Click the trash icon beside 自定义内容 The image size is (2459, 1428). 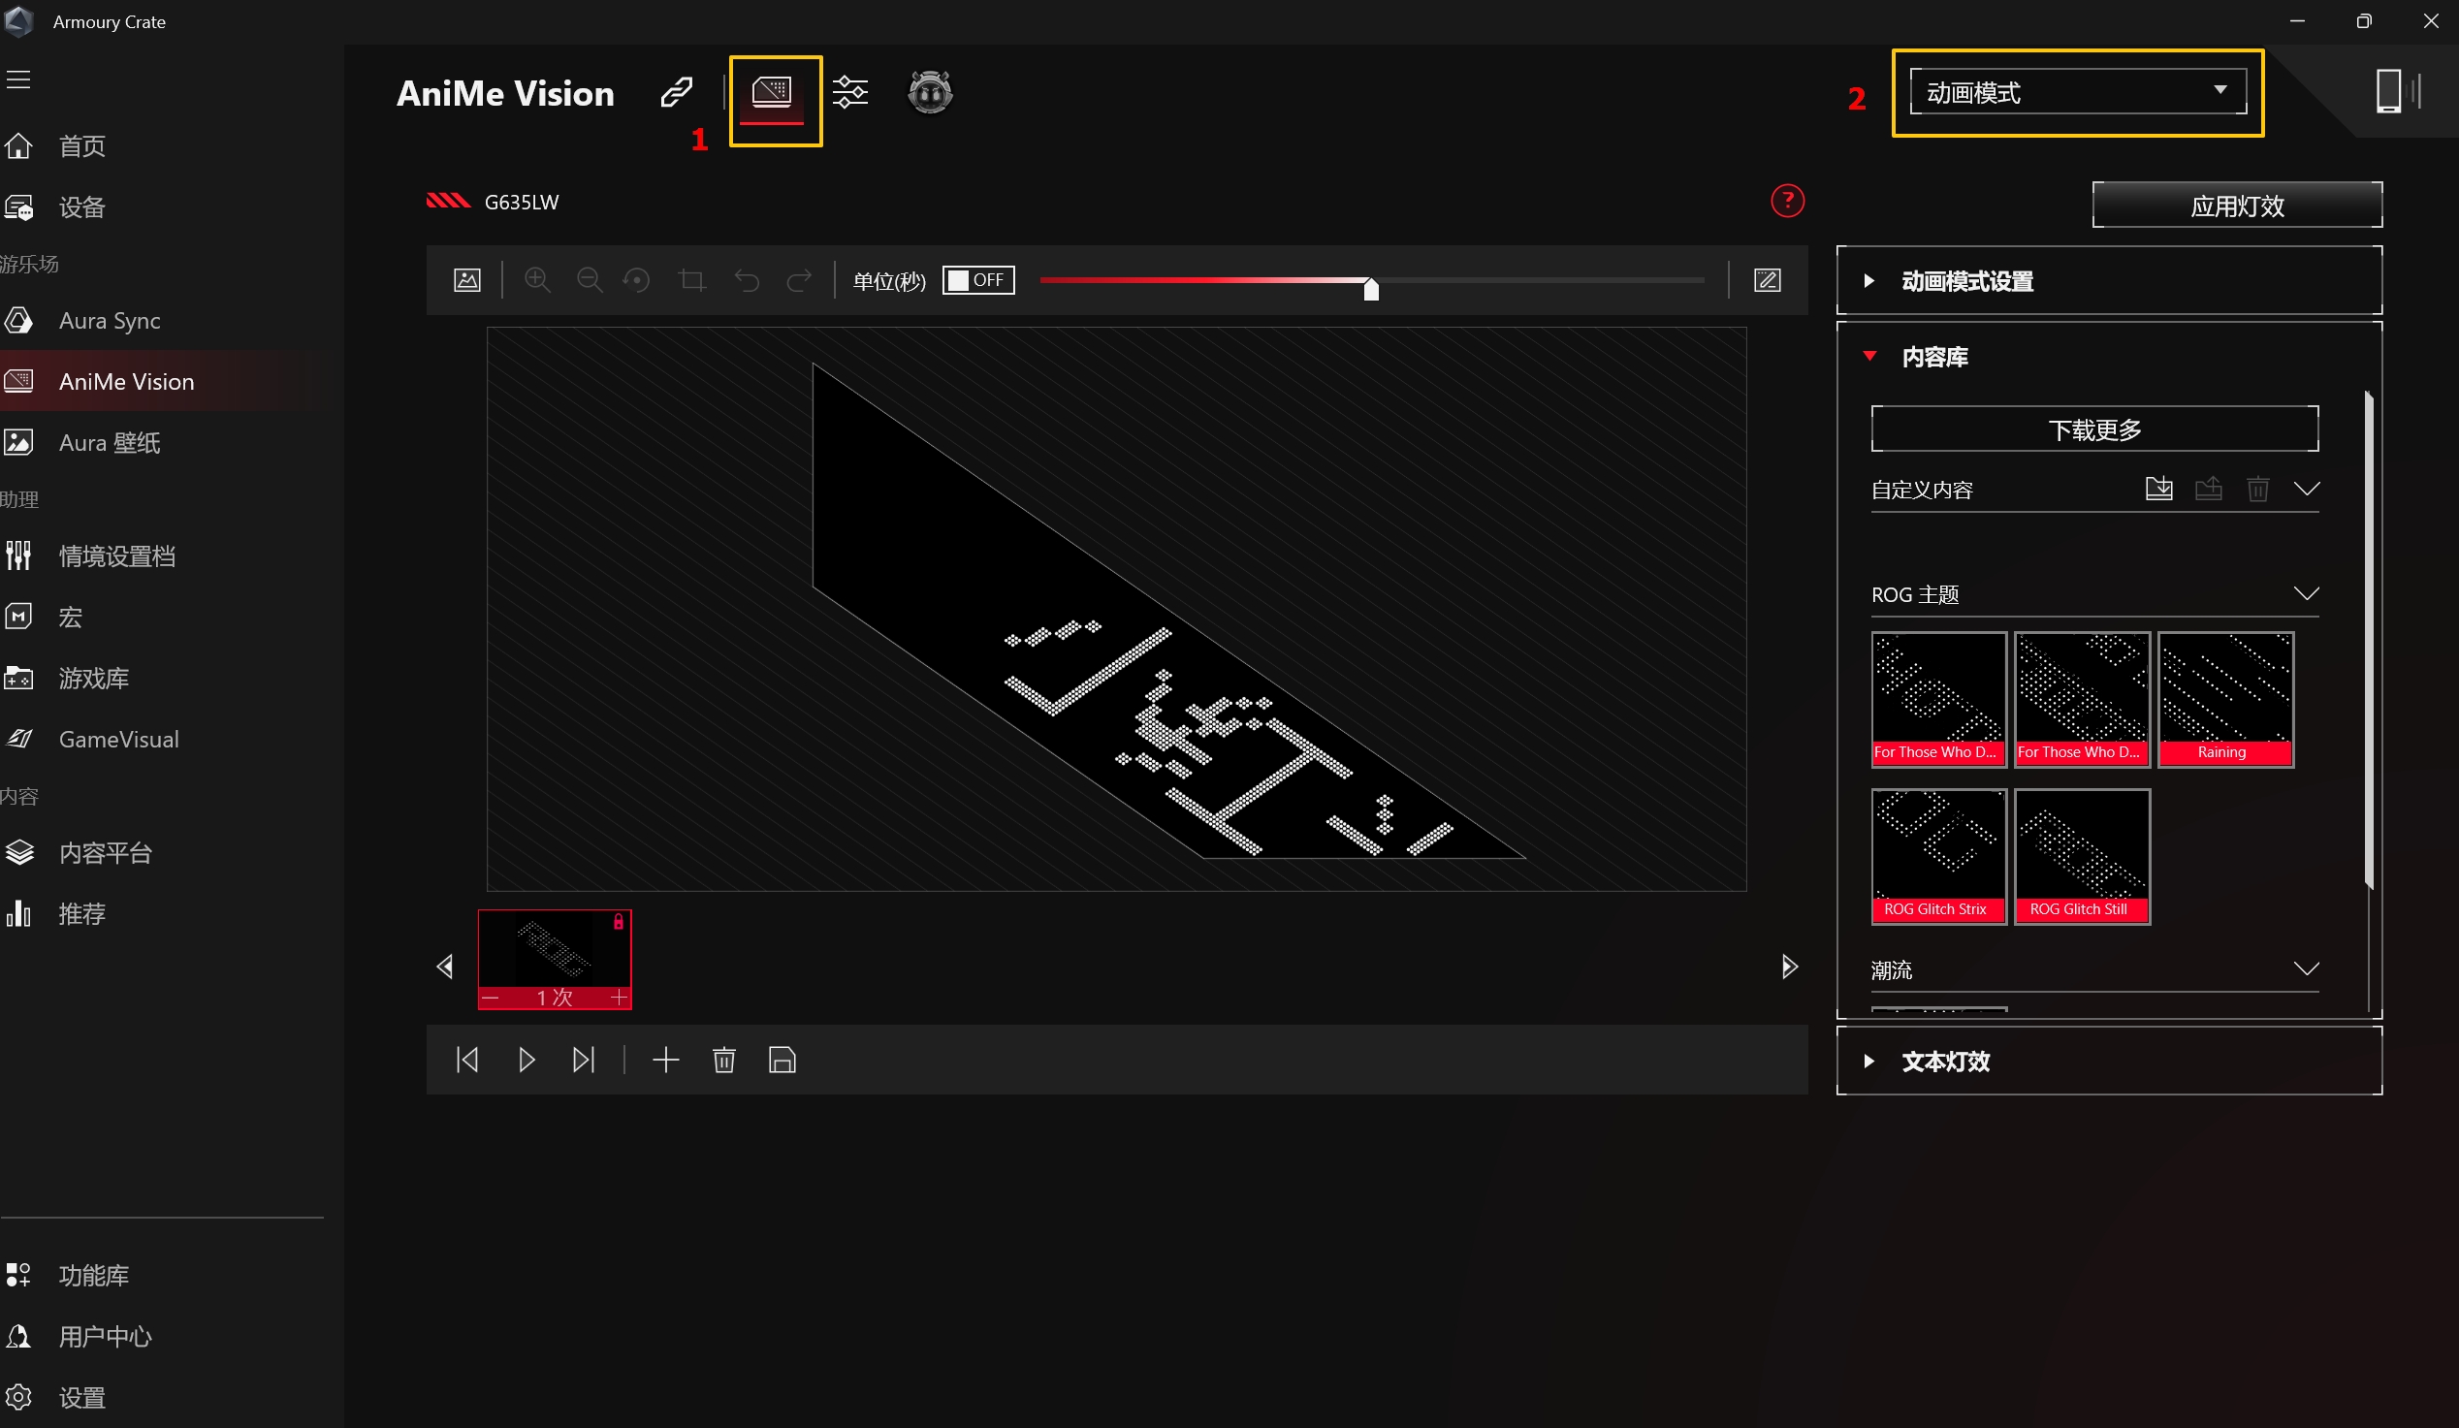tap(2258, 489)
